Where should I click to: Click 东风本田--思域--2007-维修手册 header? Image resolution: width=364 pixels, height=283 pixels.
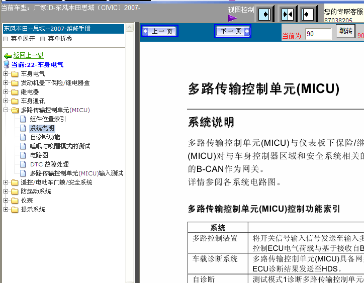pos(63,29)
